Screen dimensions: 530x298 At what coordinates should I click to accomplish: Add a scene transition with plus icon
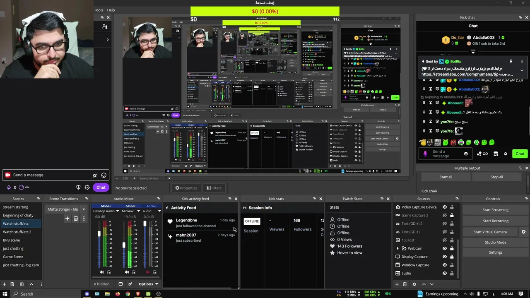coord(67,219)
